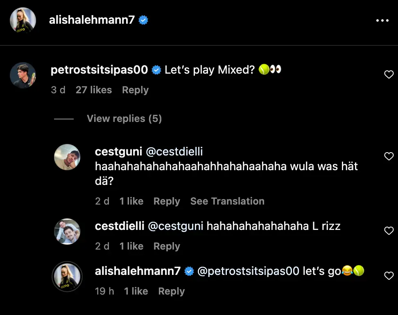Expand View replies (5) thread

(124, 118)
